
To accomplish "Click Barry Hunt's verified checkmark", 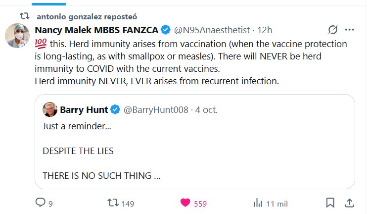I will [x=114, y=109].
